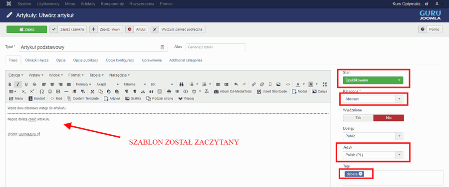This screenshot has width=449, height=187.
Task: Click Content Template editor button
Action: point(83,98)
